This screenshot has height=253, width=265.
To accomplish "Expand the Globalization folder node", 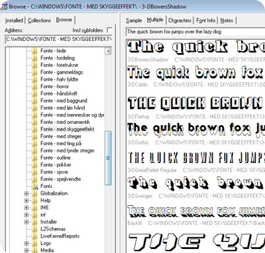I will tap(26, 193).
